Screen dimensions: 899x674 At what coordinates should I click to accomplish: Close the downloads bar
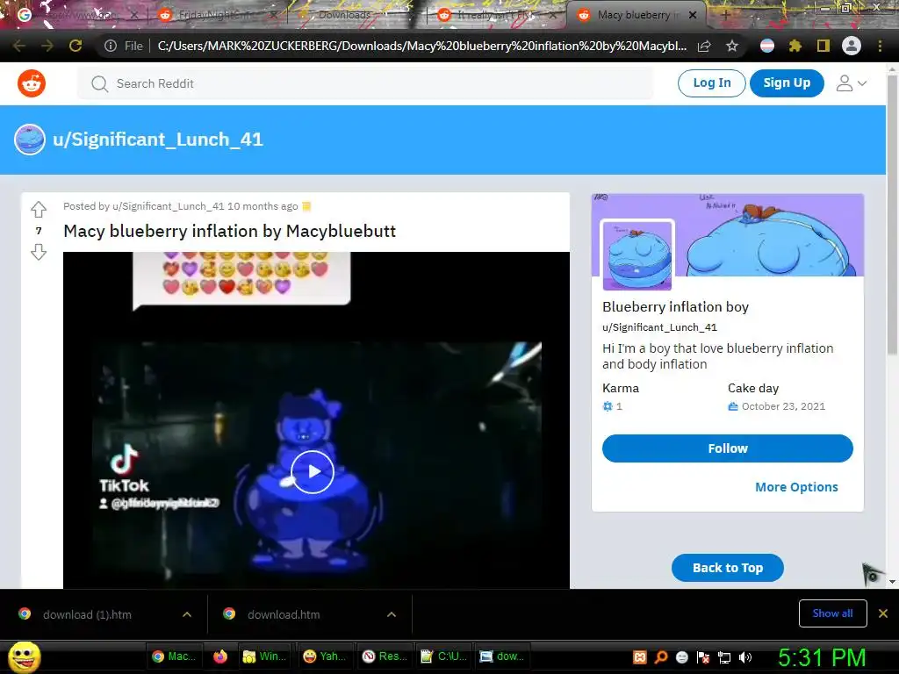coord(883,613)
